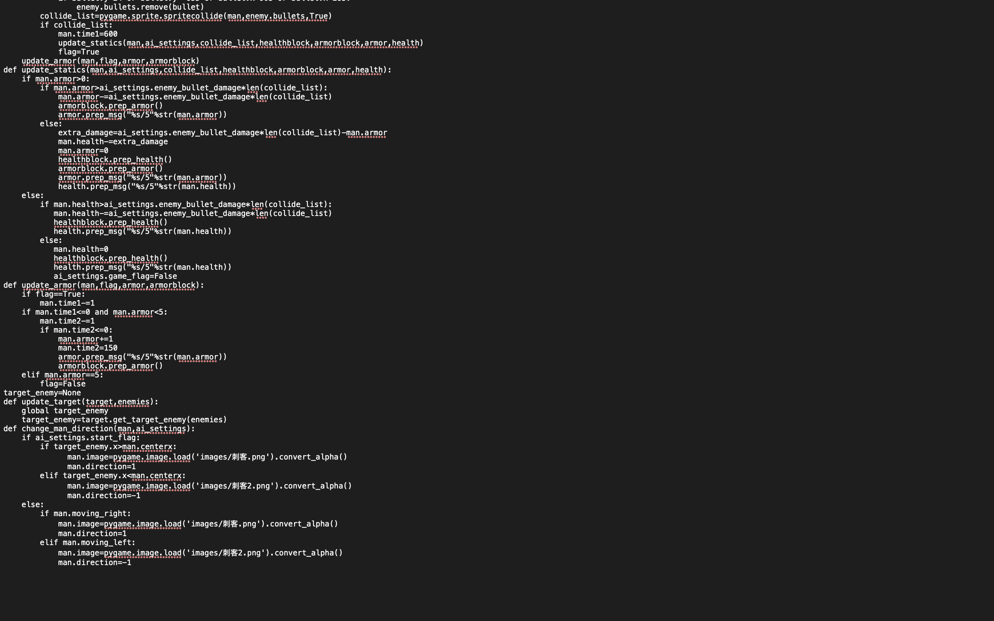
Task: Click the 'if man.moving_right:' line
Action: [x=86, y=513]
